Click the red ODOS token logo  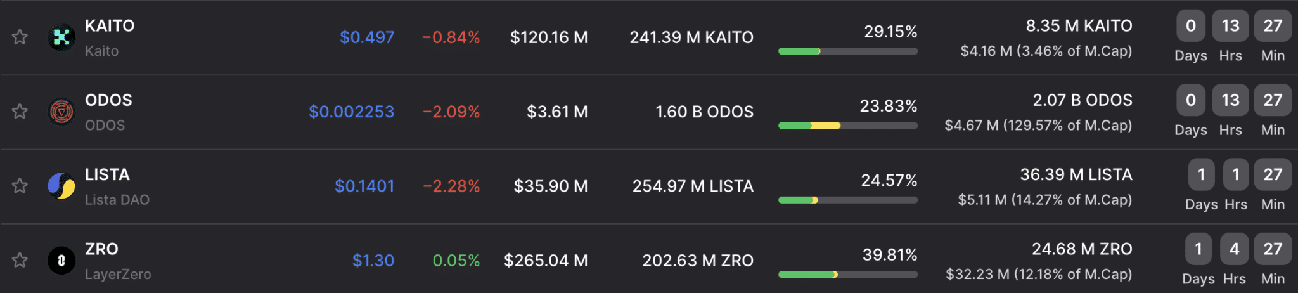(61, 112)
